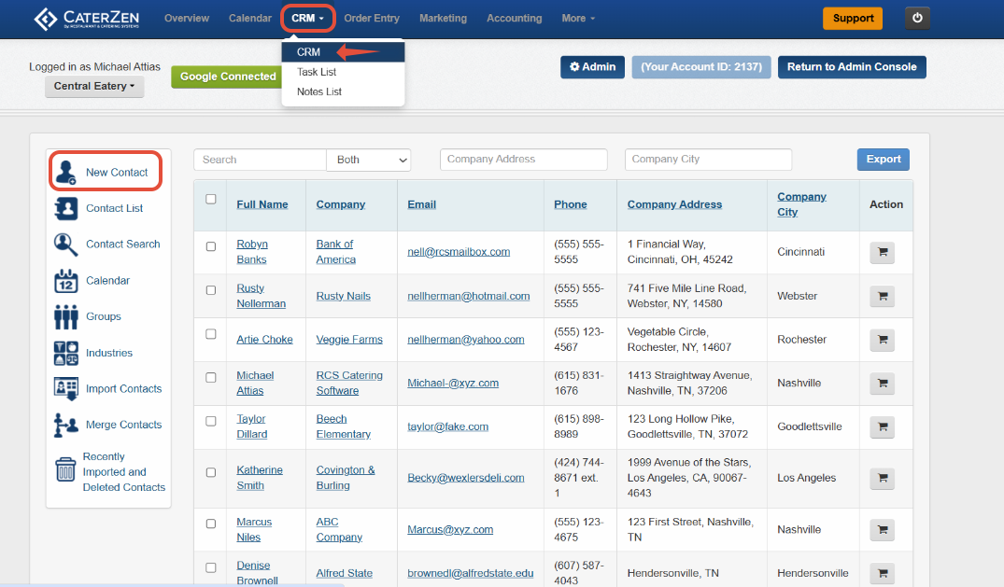Check the box for Robyn Banks
Viewport: 1004px width, 587px height.
[211, 246]
